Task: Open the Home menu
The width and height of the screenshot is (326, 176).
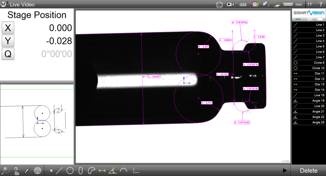Action: 219,5
